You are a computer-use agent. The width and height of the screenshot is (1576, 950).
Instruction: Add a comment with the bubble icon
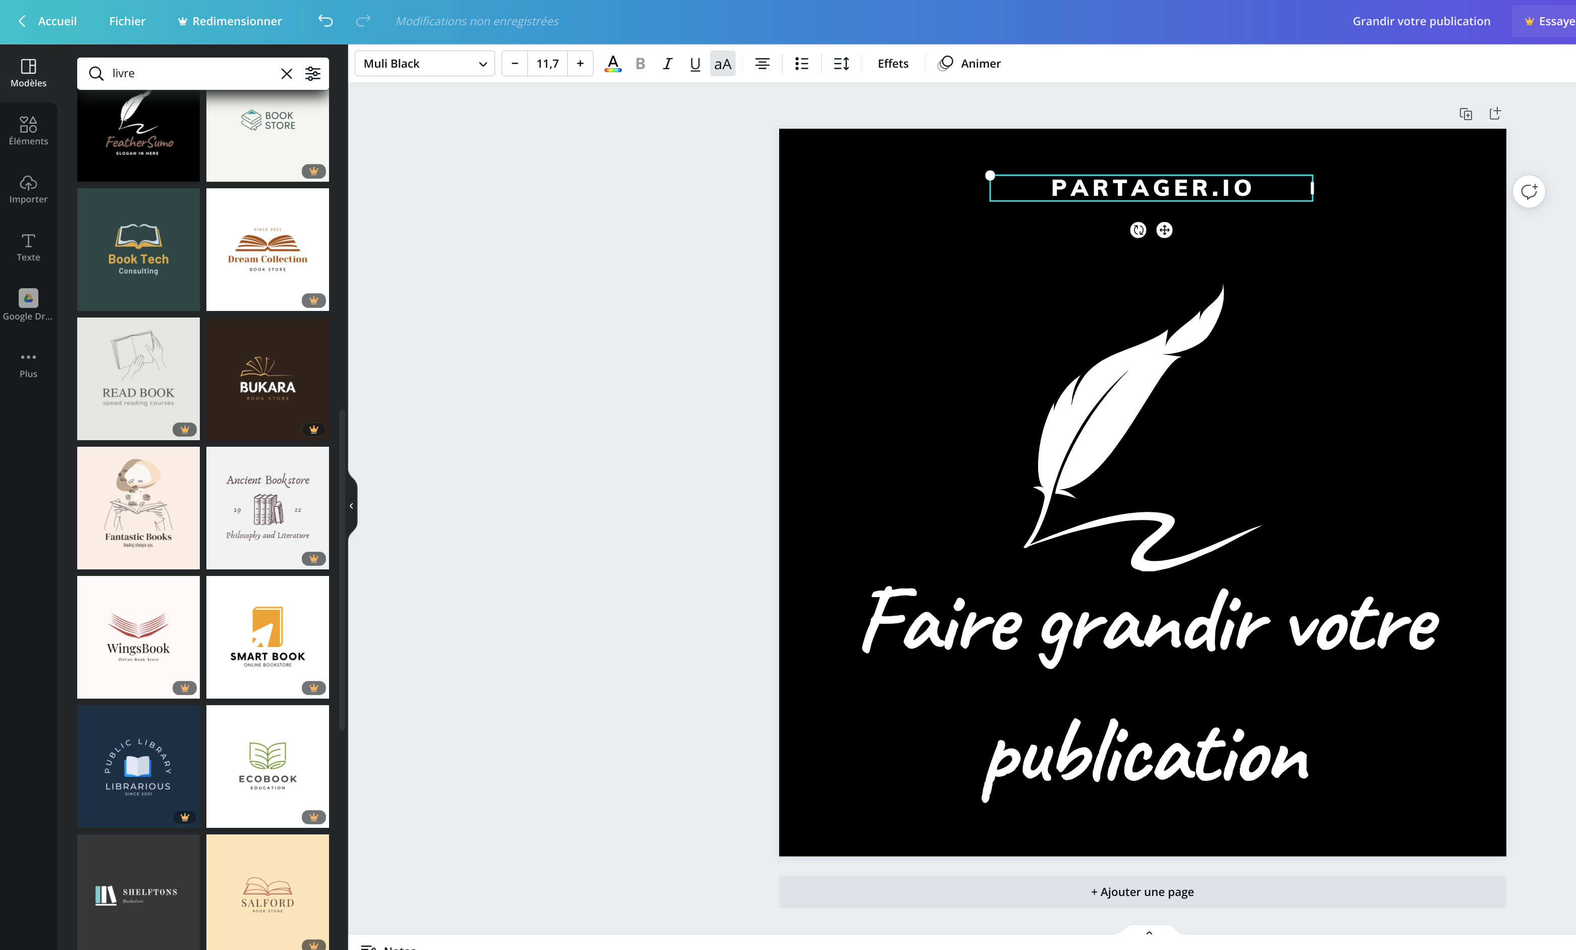point(1529,191)
